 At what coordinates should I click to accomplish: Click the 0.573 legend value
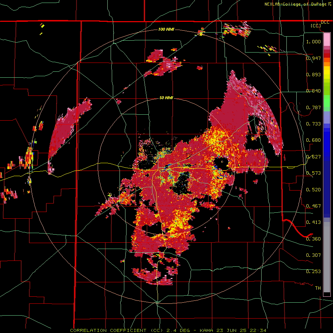[x=313, y=173]
